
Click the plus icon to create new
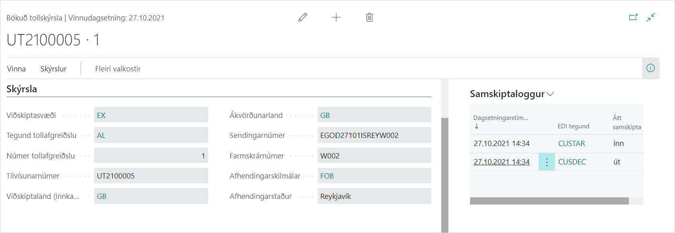point(336,17)
